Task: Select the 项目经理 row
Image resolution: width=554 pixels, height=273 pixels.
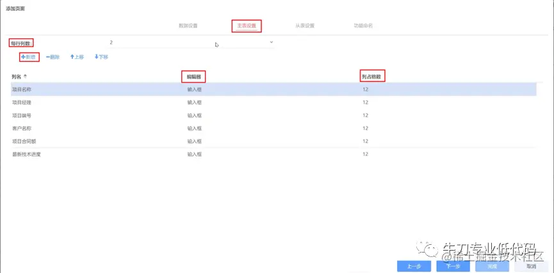Action: point(273,102)
